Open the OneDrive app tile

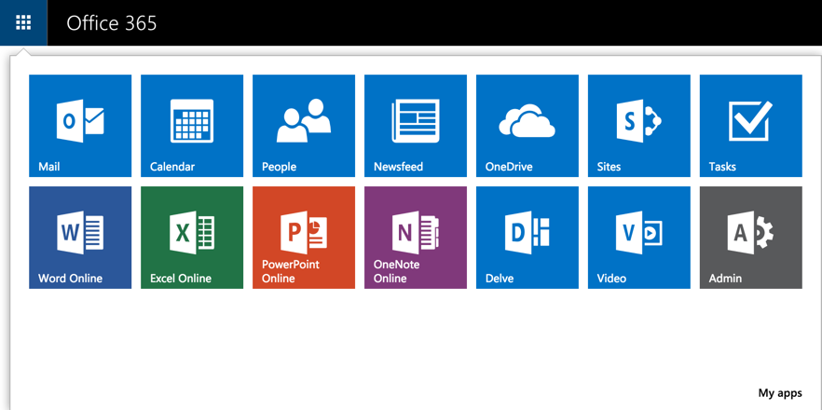click(527, 126)
